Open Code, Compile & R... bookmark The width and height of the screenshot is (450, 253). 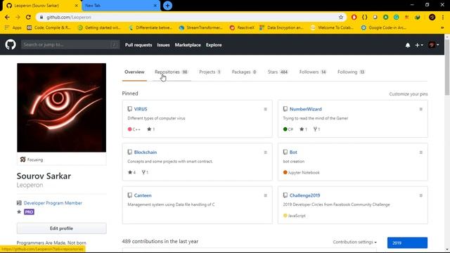[x=49, y=27]
